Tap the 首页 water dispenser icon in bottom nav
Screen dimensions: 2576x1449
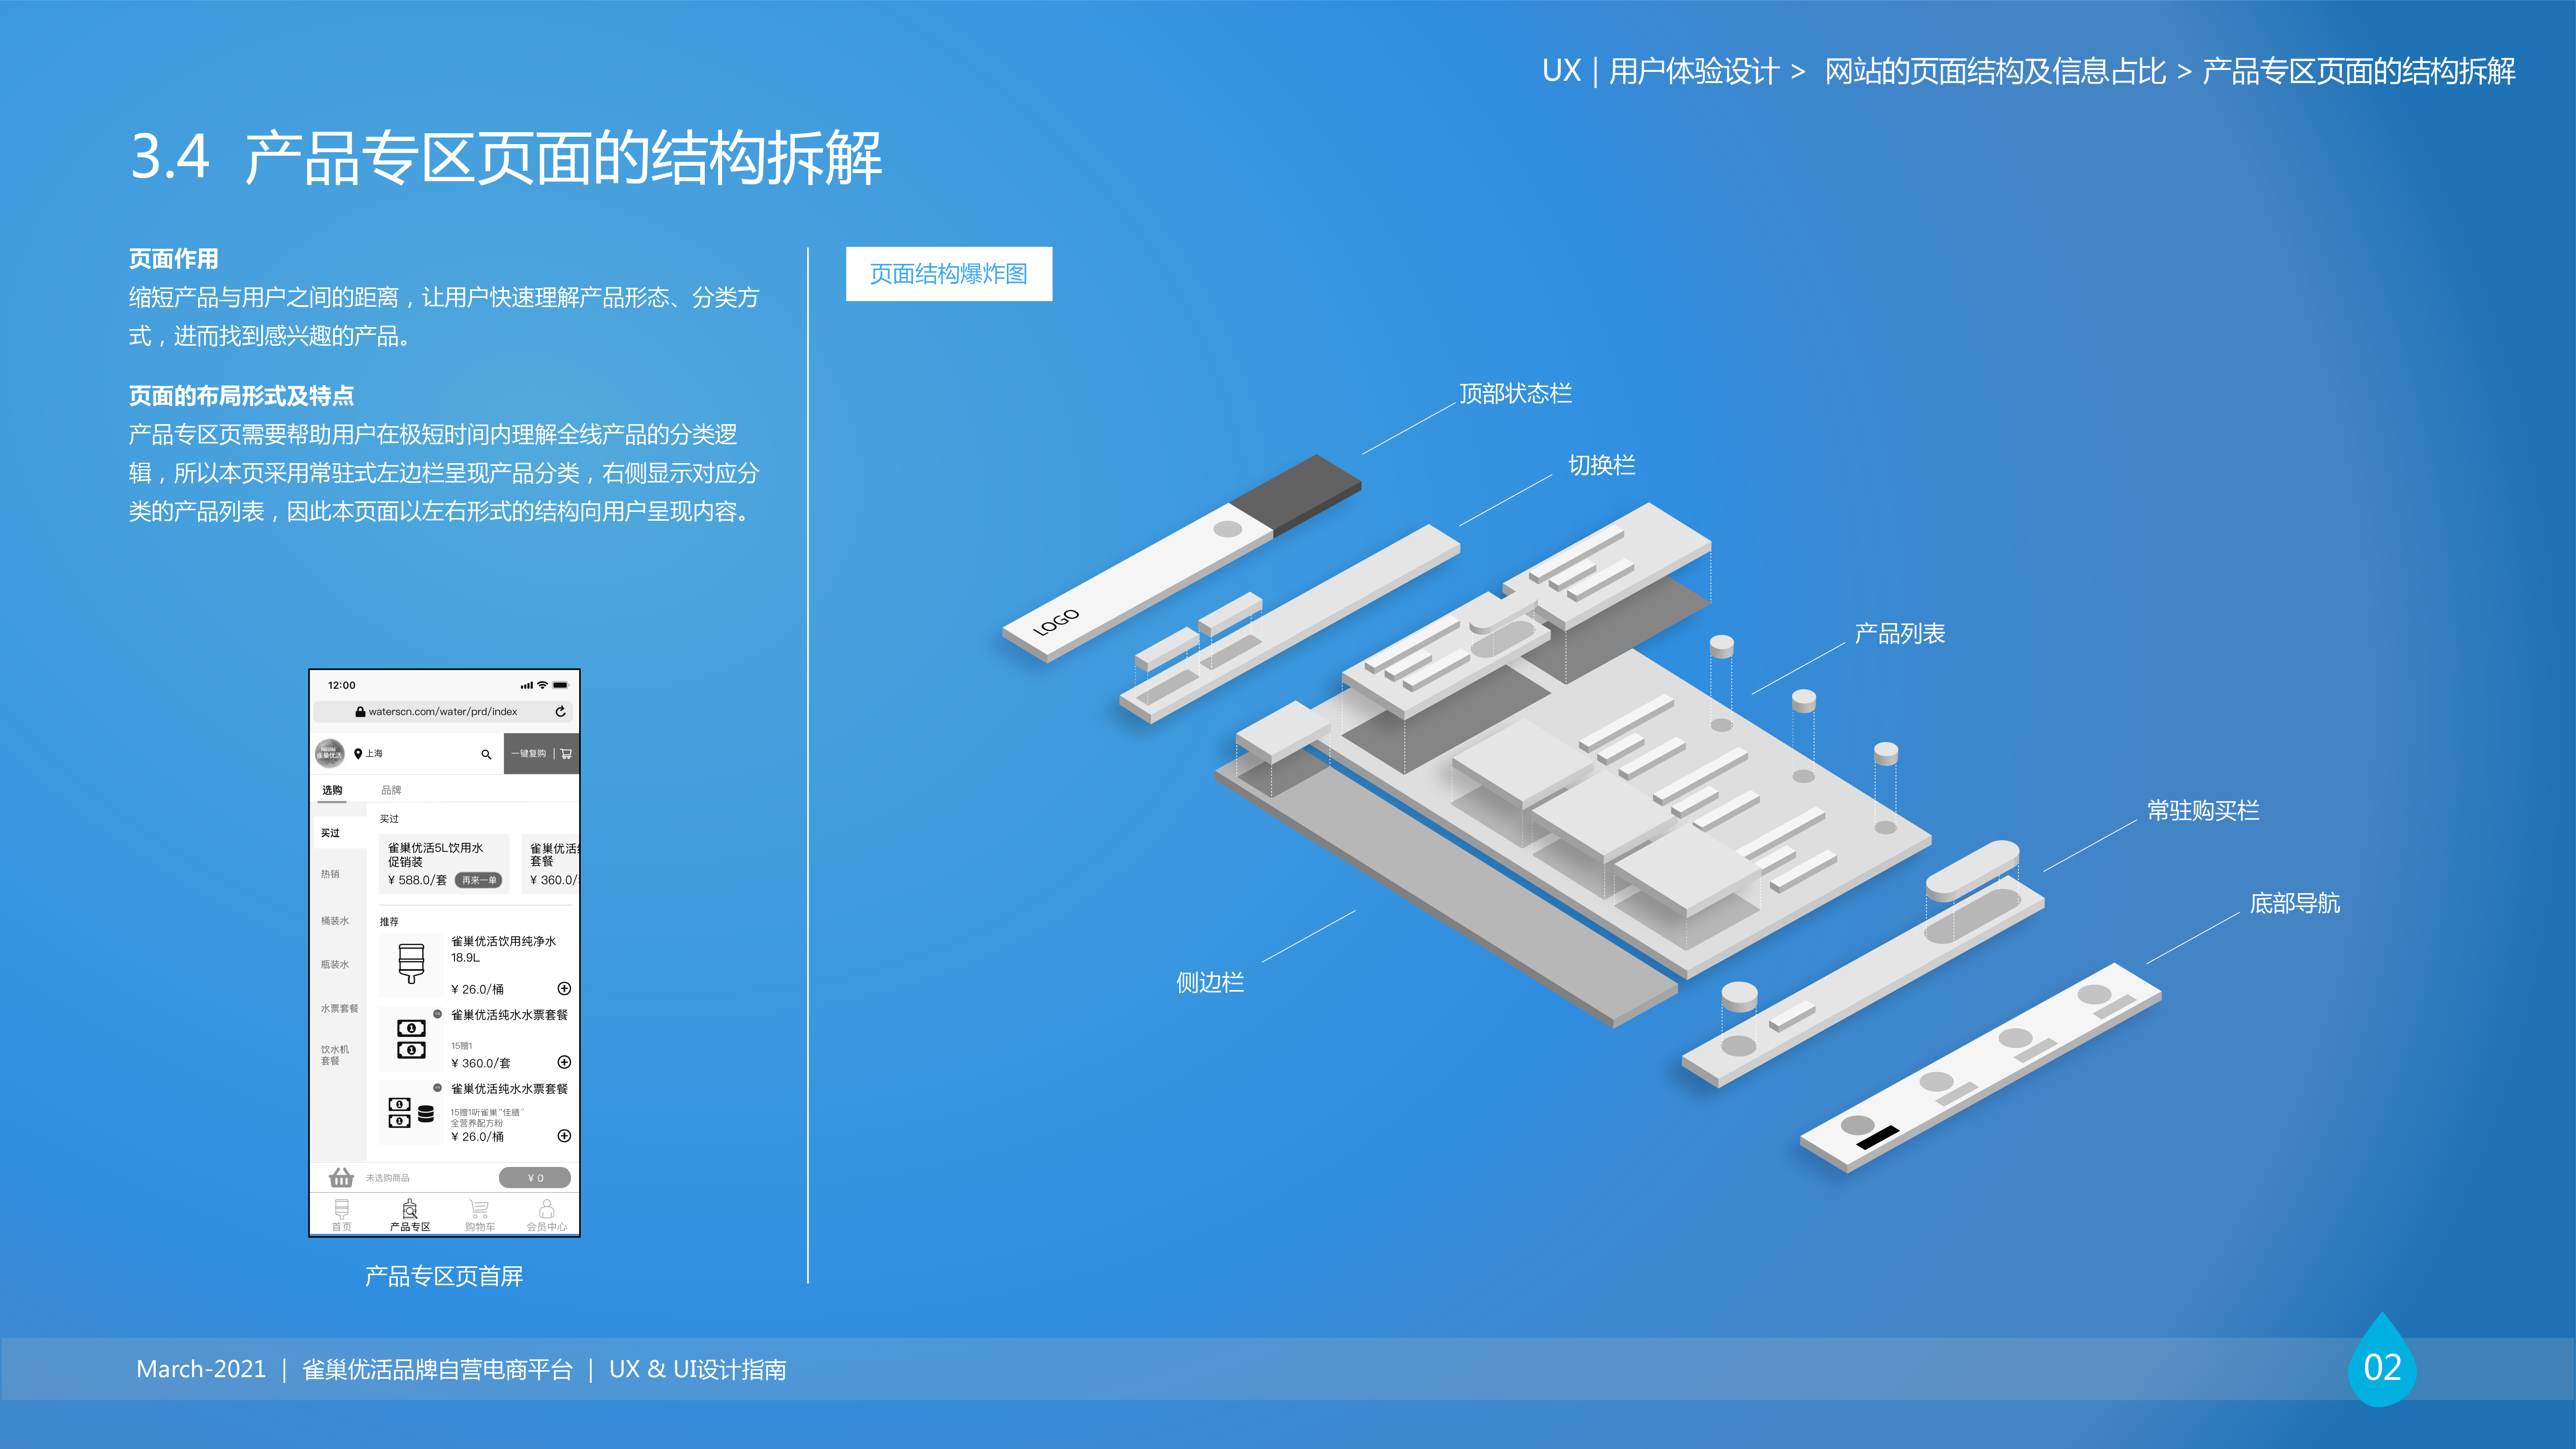pyautogui.click(x=342, y=1209)
